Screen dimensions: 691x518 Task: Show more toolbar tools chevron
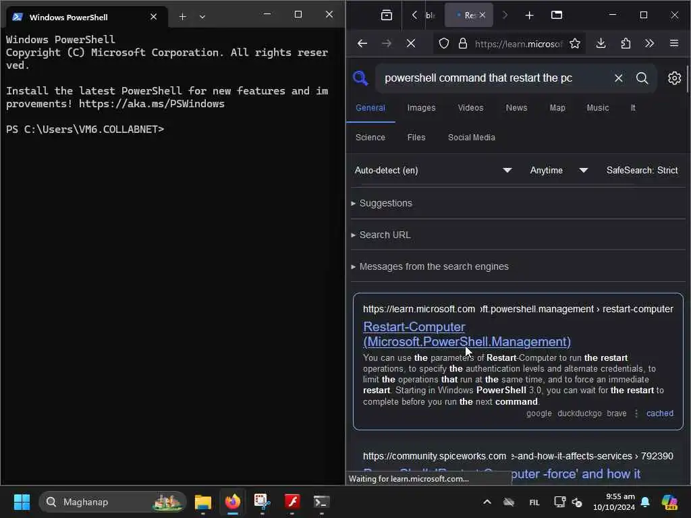pyautogui.click(x=649, y=43)
